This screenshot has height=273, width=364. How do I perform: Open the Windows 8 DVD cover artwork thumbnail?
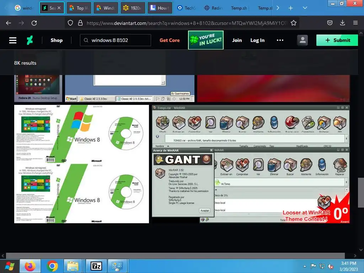pyautogui.click(x=81, y=164)
